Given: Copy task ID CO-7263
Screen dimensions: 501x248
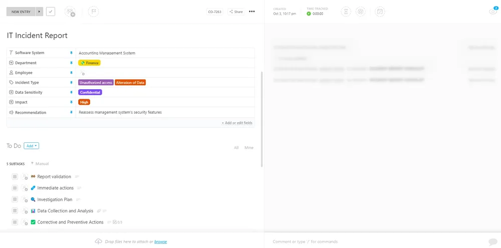Looking at the screenshot, I should pyautogui.click(x=215, y=12).
